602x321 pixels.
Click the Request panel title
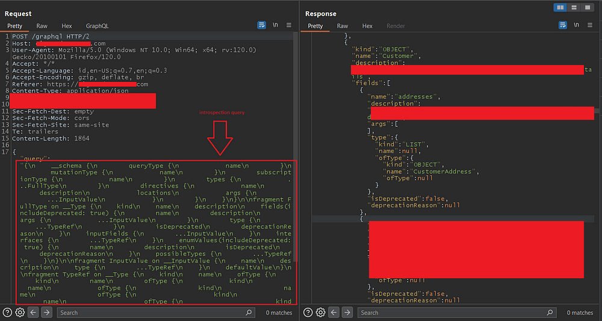[x=18, y=13]
